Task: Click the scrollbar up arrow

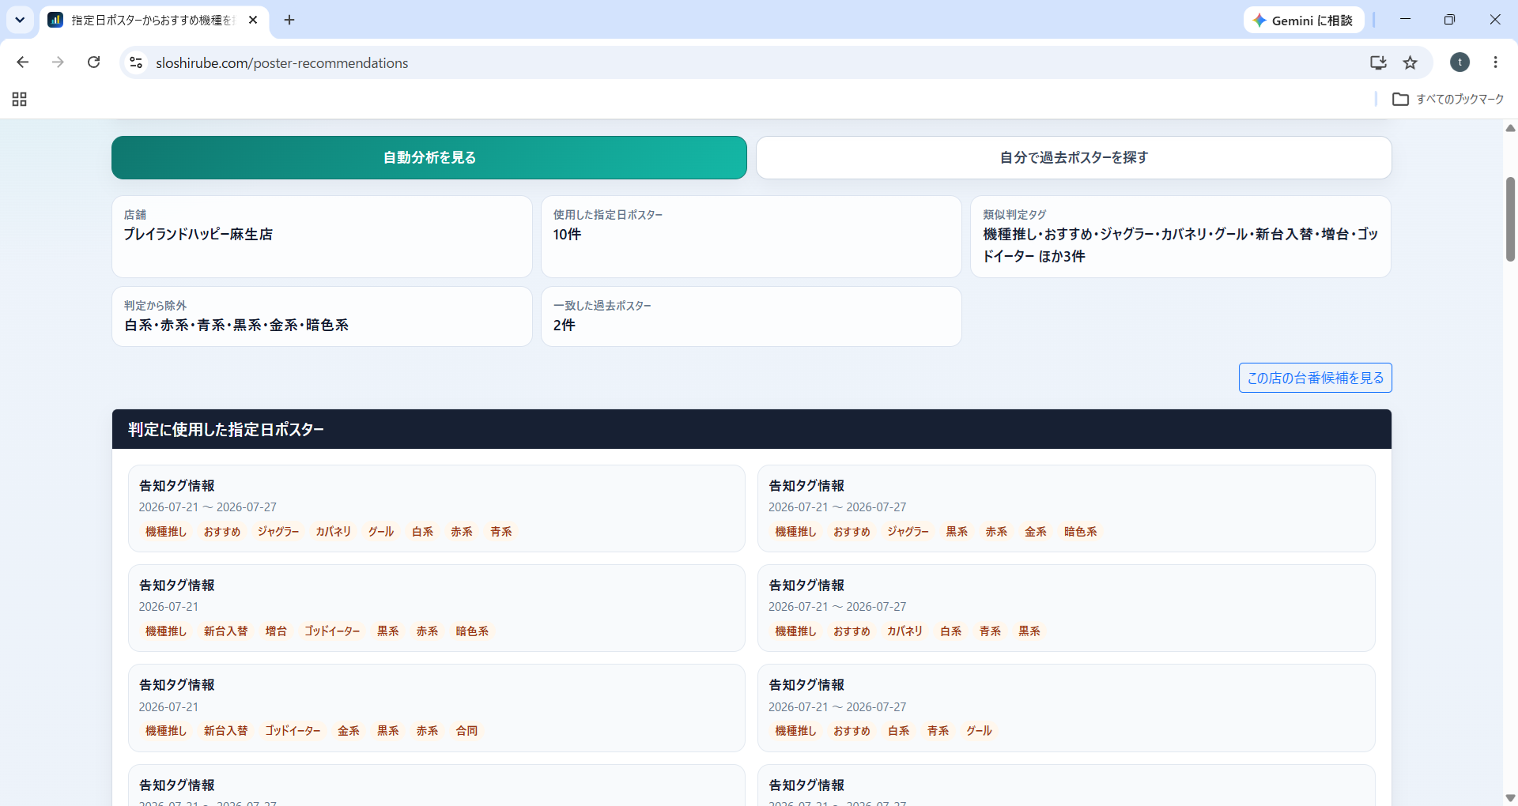Action: coord(1510,128)
